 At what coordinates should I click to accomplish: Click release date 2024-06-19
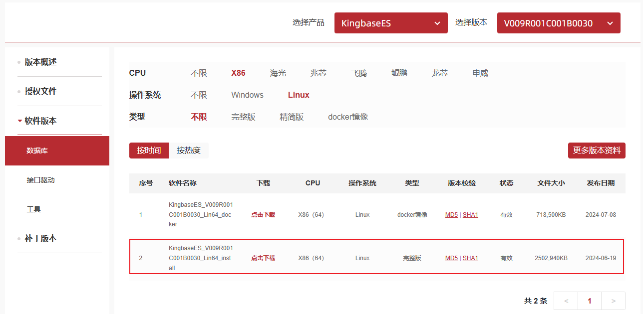(x=601, y=258)
